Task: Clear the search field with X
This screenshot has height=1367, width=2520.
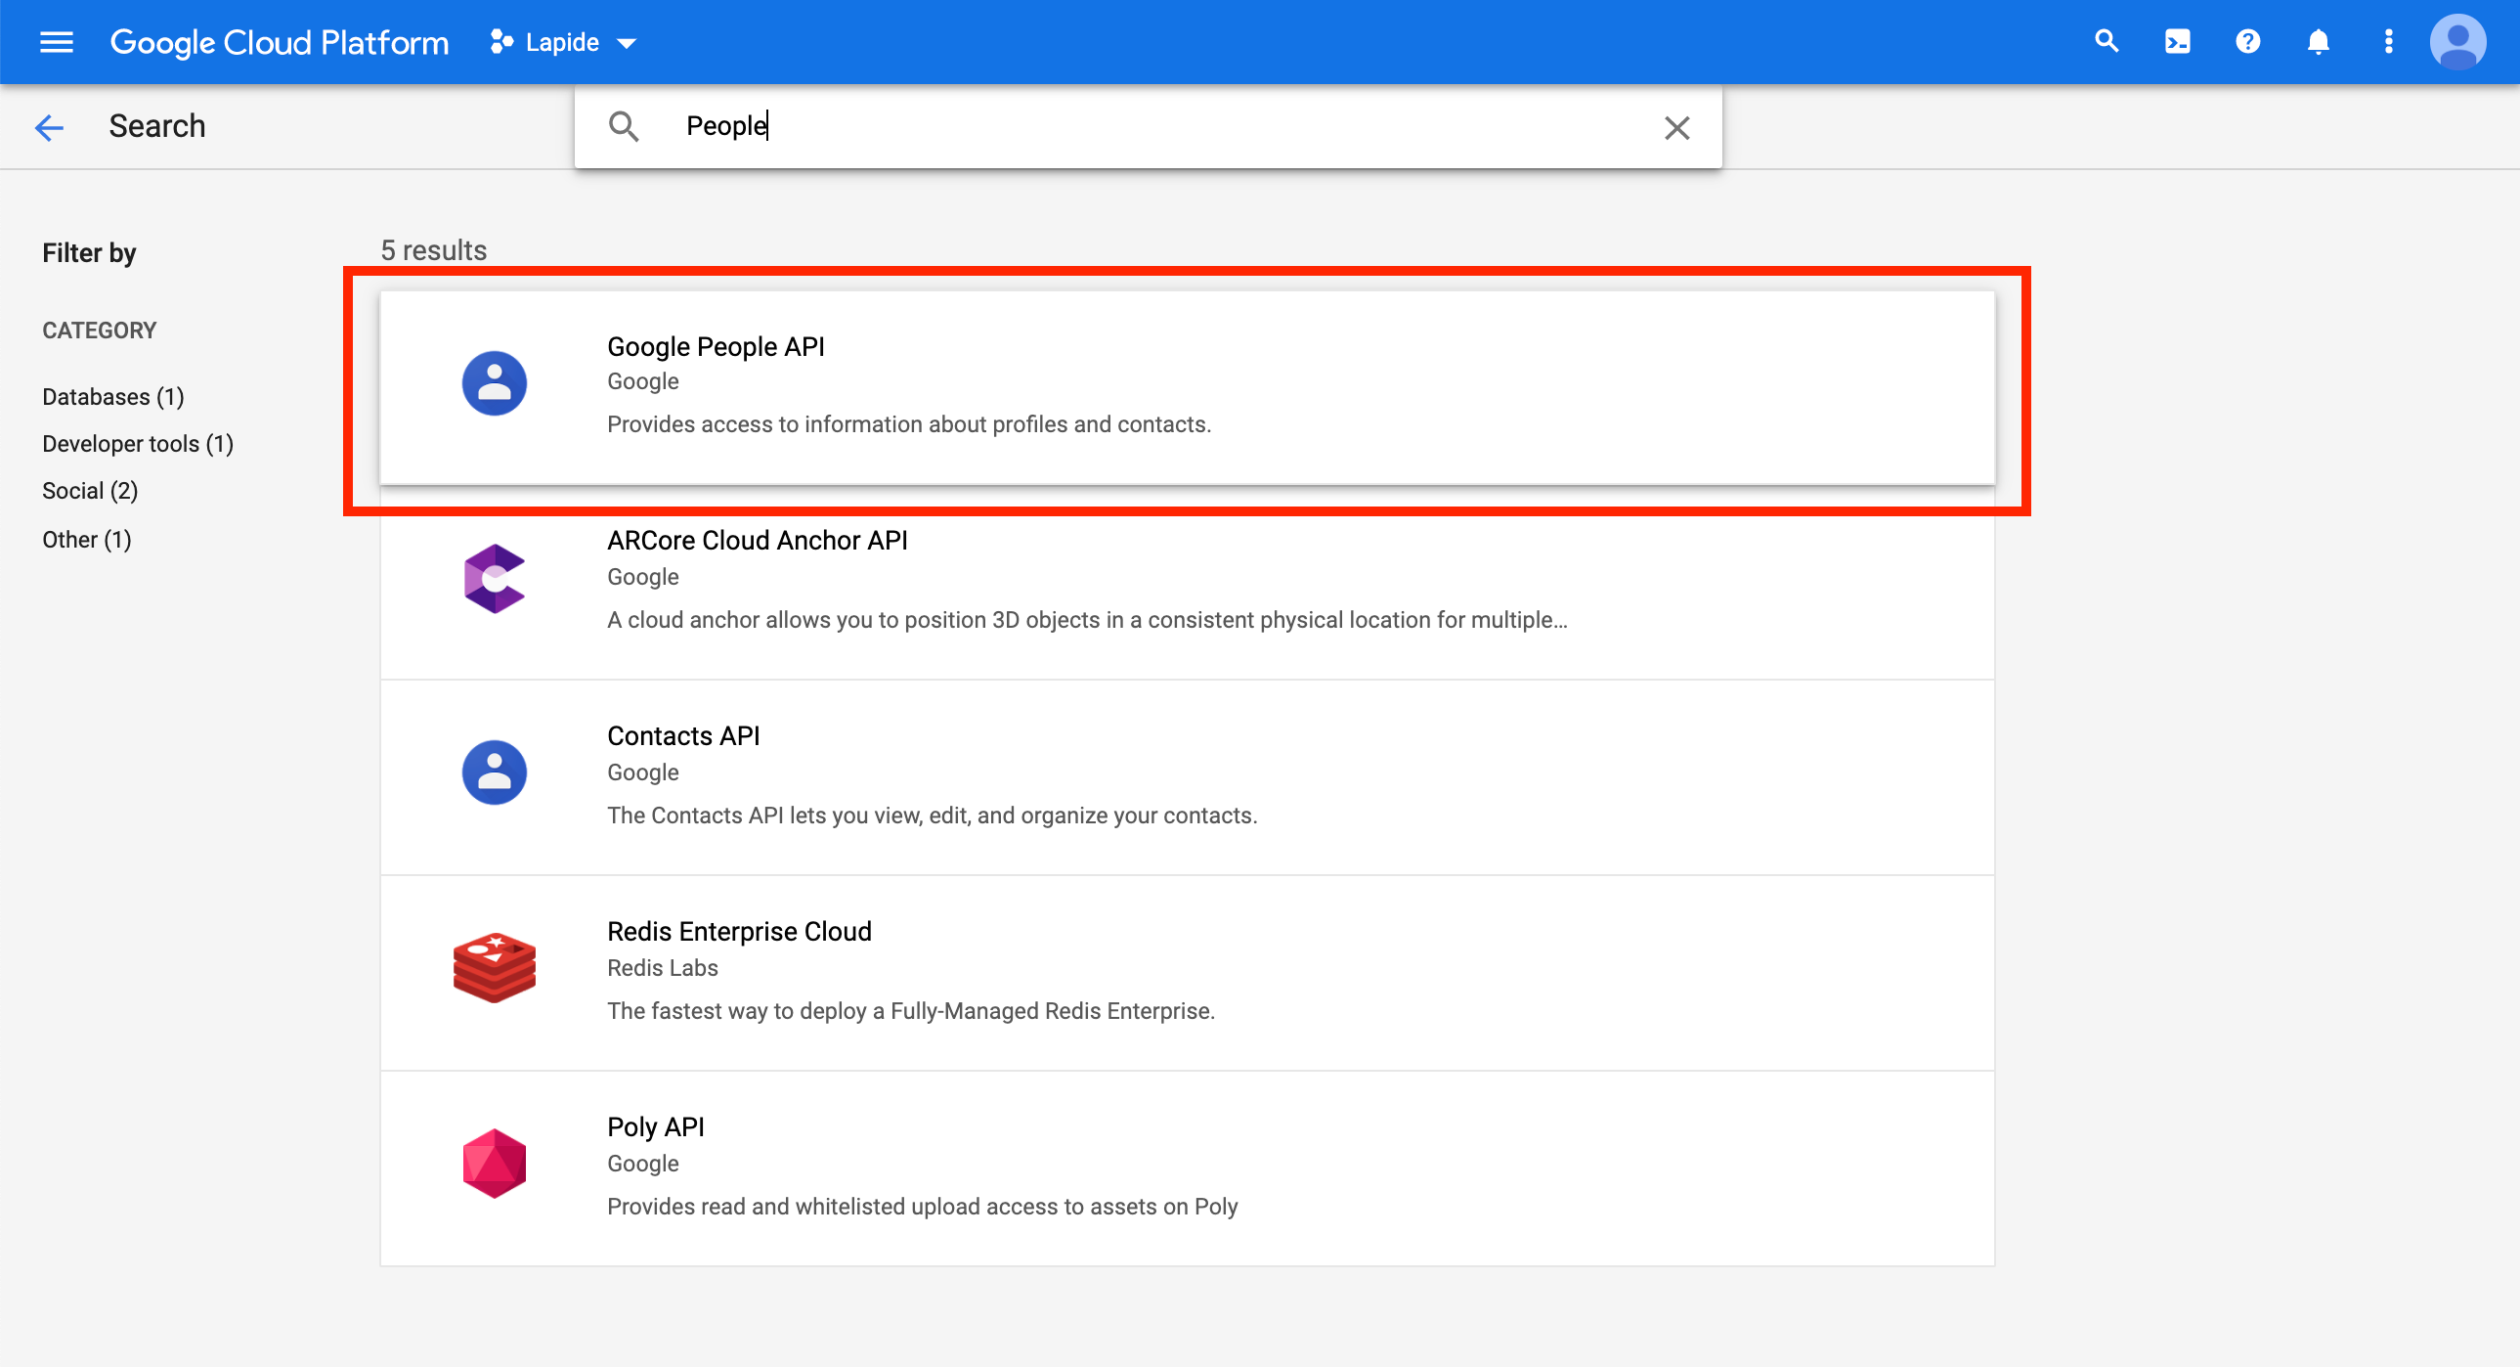Action: click(x=1675, y=127)
